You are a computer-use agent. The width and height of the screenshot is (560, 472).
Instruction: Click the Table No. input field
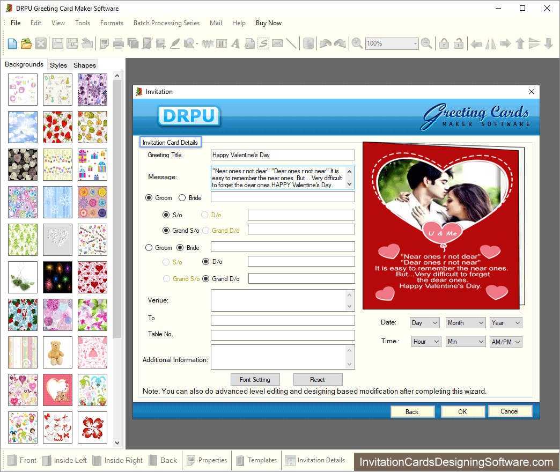(x=283, y=335)
